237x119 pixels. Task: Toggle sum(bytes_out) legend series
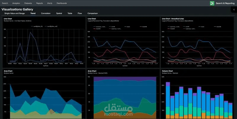tap(51, 26)
